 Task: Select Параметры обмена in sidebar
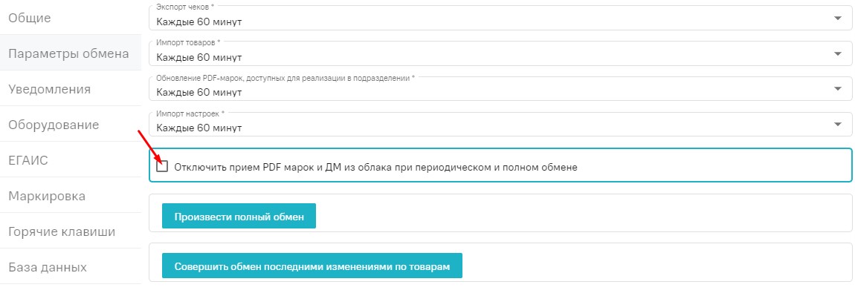pyautogui.click(x=71, y=53)
